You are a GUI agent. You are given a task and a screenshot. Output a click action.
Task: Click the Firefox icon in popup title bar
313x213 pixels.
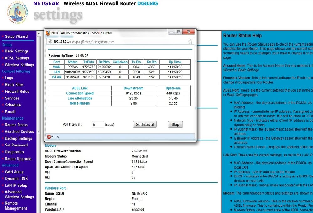[x=48, y=33]
